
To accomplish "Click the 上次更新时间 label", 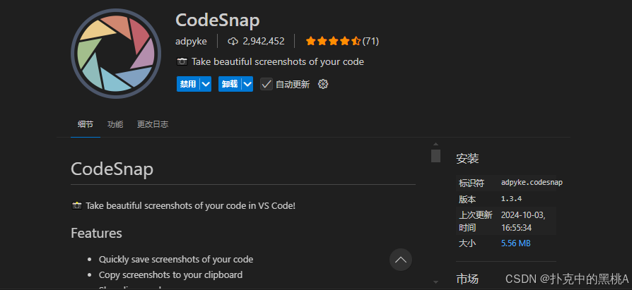I will [476, 222].
